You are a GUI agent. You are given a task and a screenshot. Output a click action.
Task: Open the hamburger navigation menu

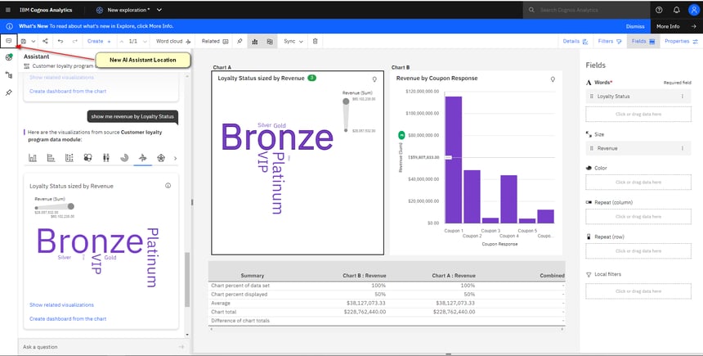point(8,10)
